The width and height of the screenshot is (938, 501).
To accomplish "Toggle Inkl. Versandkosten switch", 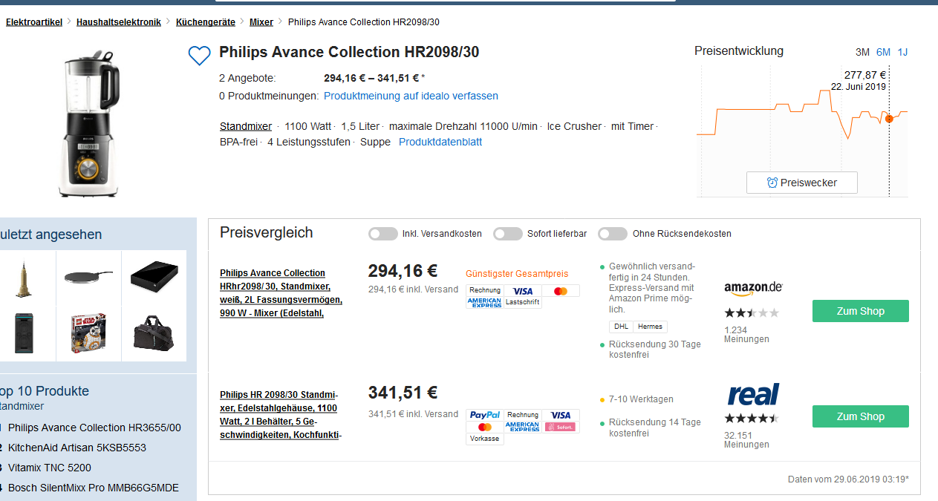I will click(383, 234).
